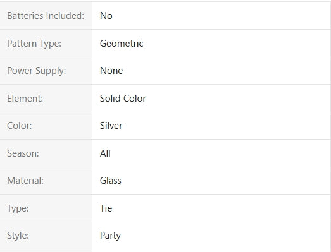Select the None power supply value
Screen dimensions: 331x252
[111, 71]
